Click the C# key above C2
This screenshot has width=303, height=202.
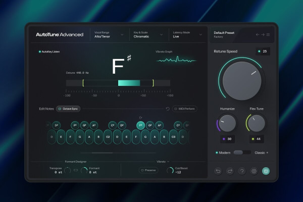(113, 125)
